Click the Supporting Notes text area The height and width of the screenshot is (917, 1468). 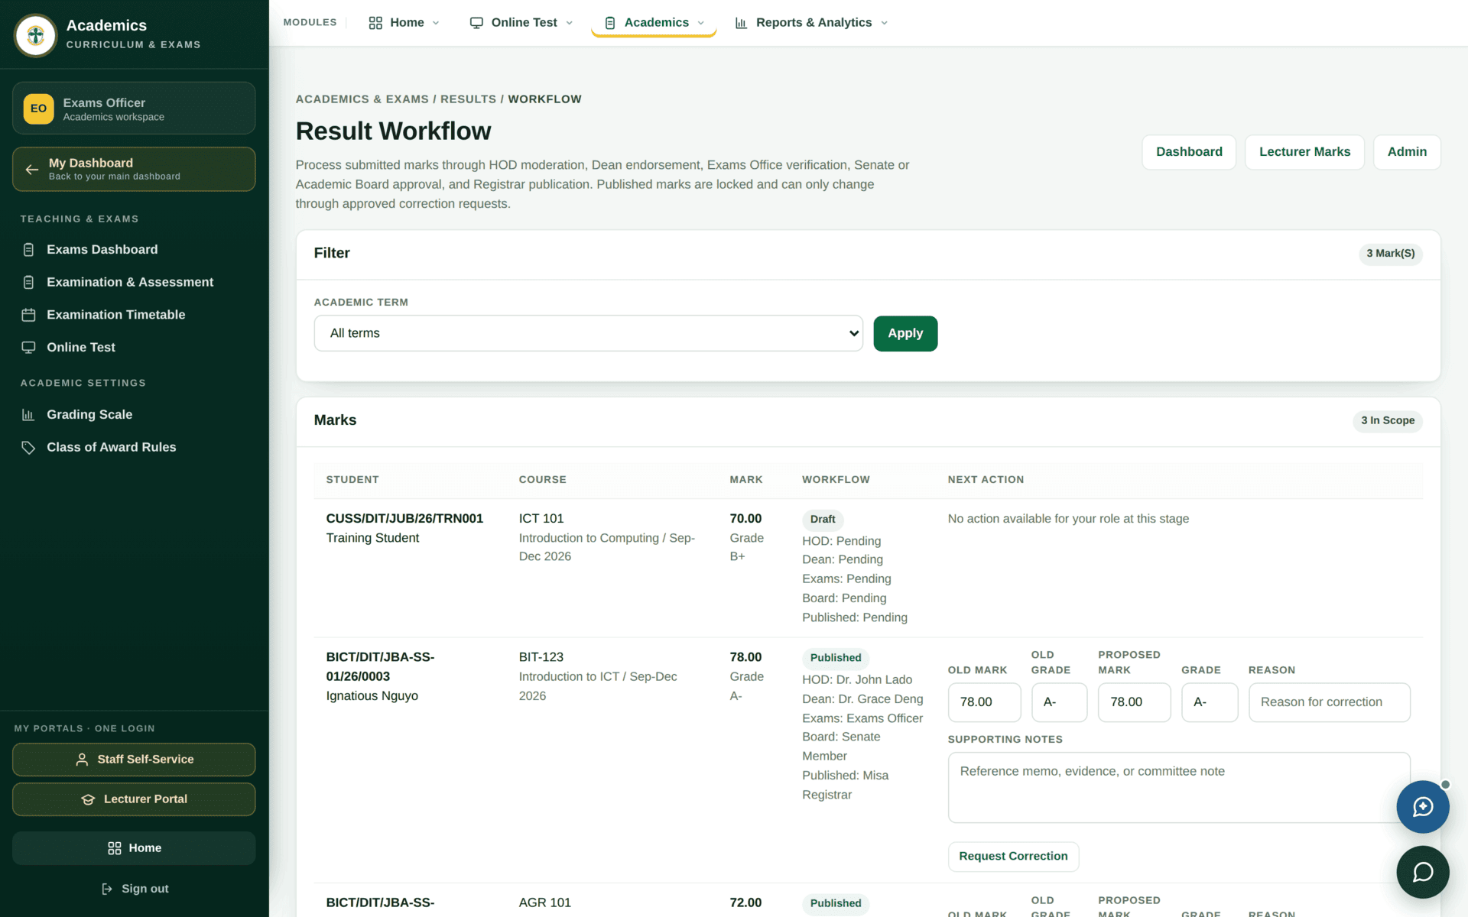(1178, 788)
